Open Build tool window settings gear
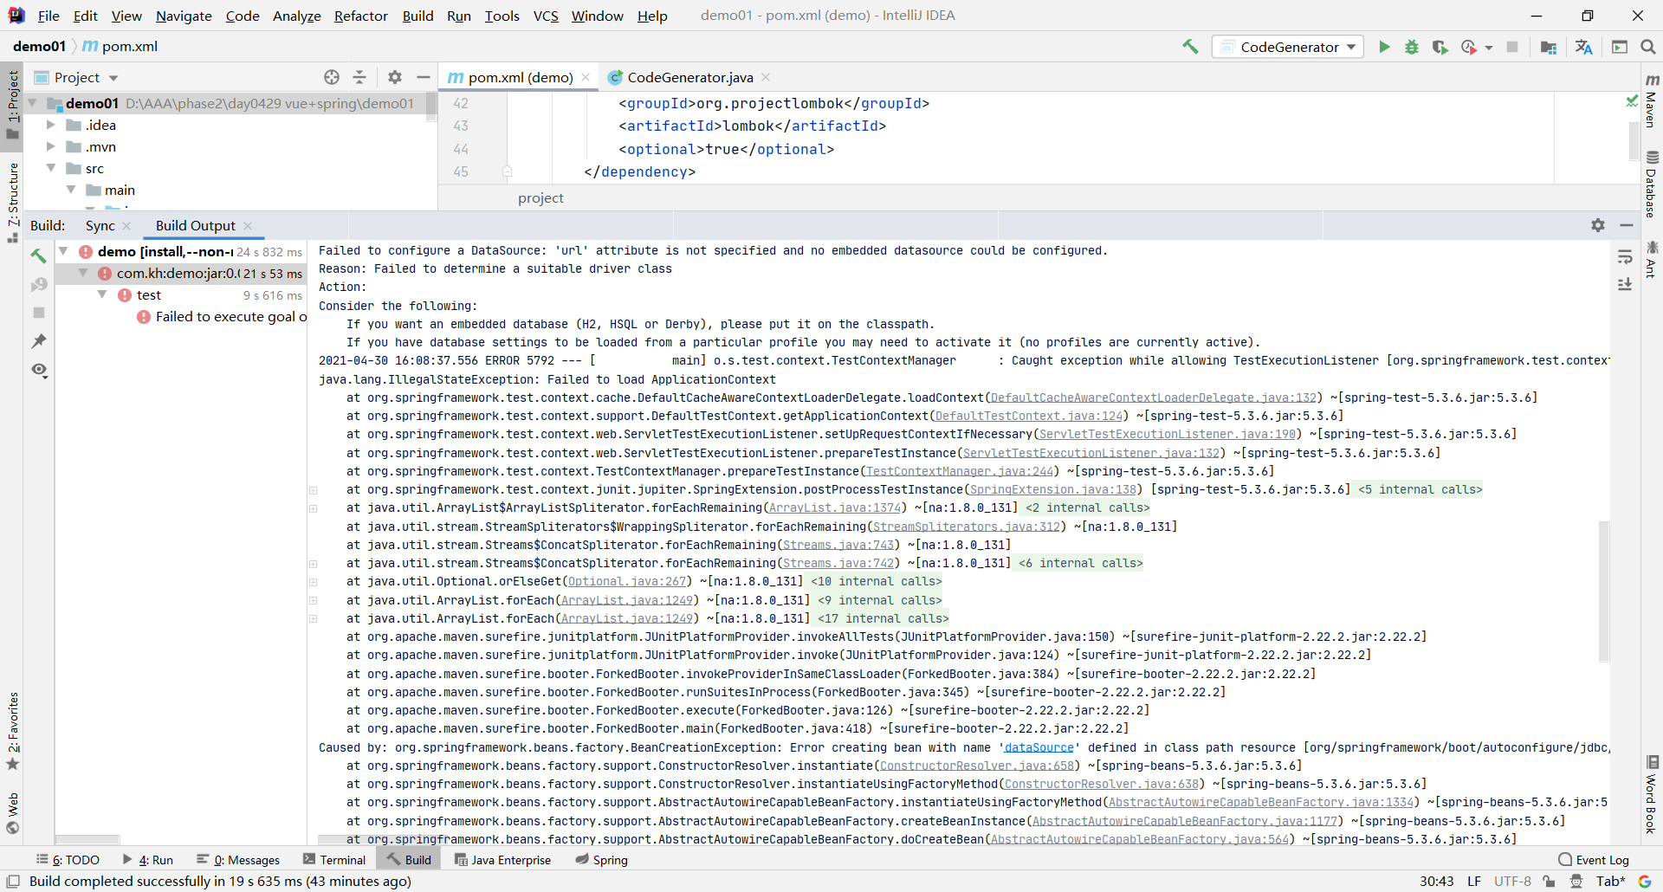The height and width of the screenshot is (892, 1663). 1598,225
